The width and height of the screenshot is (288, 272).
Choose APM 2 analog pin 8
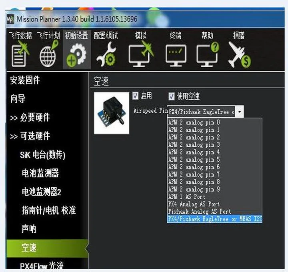point(214,182)
